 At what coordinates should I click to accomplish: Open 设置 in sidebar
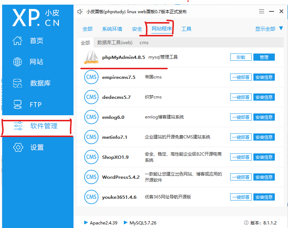click(37, 147)
